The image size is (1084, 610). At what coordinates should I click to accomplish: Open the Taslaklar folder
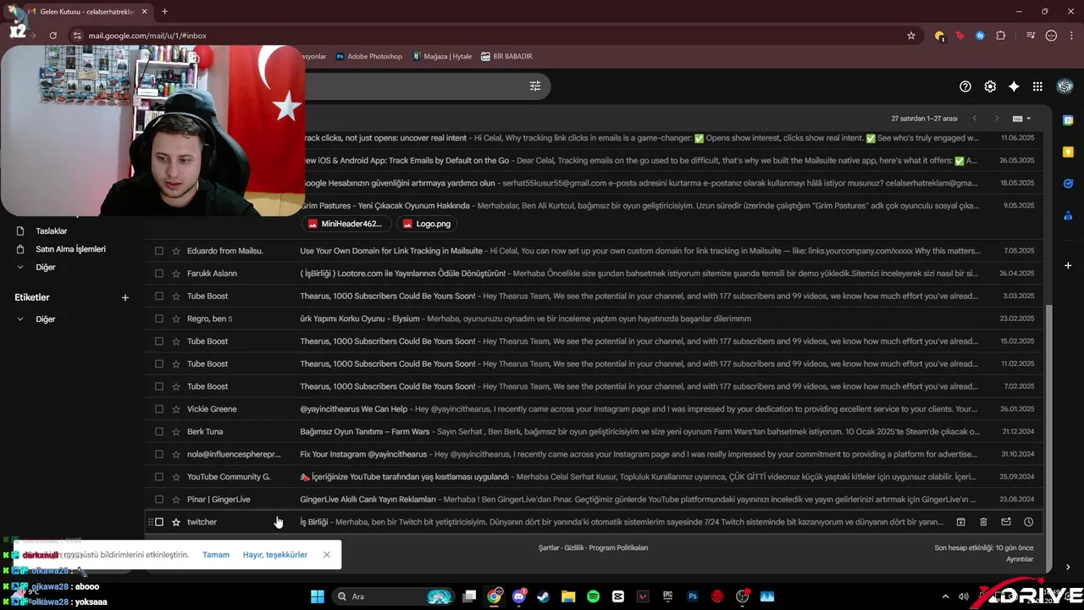(52, 231)
